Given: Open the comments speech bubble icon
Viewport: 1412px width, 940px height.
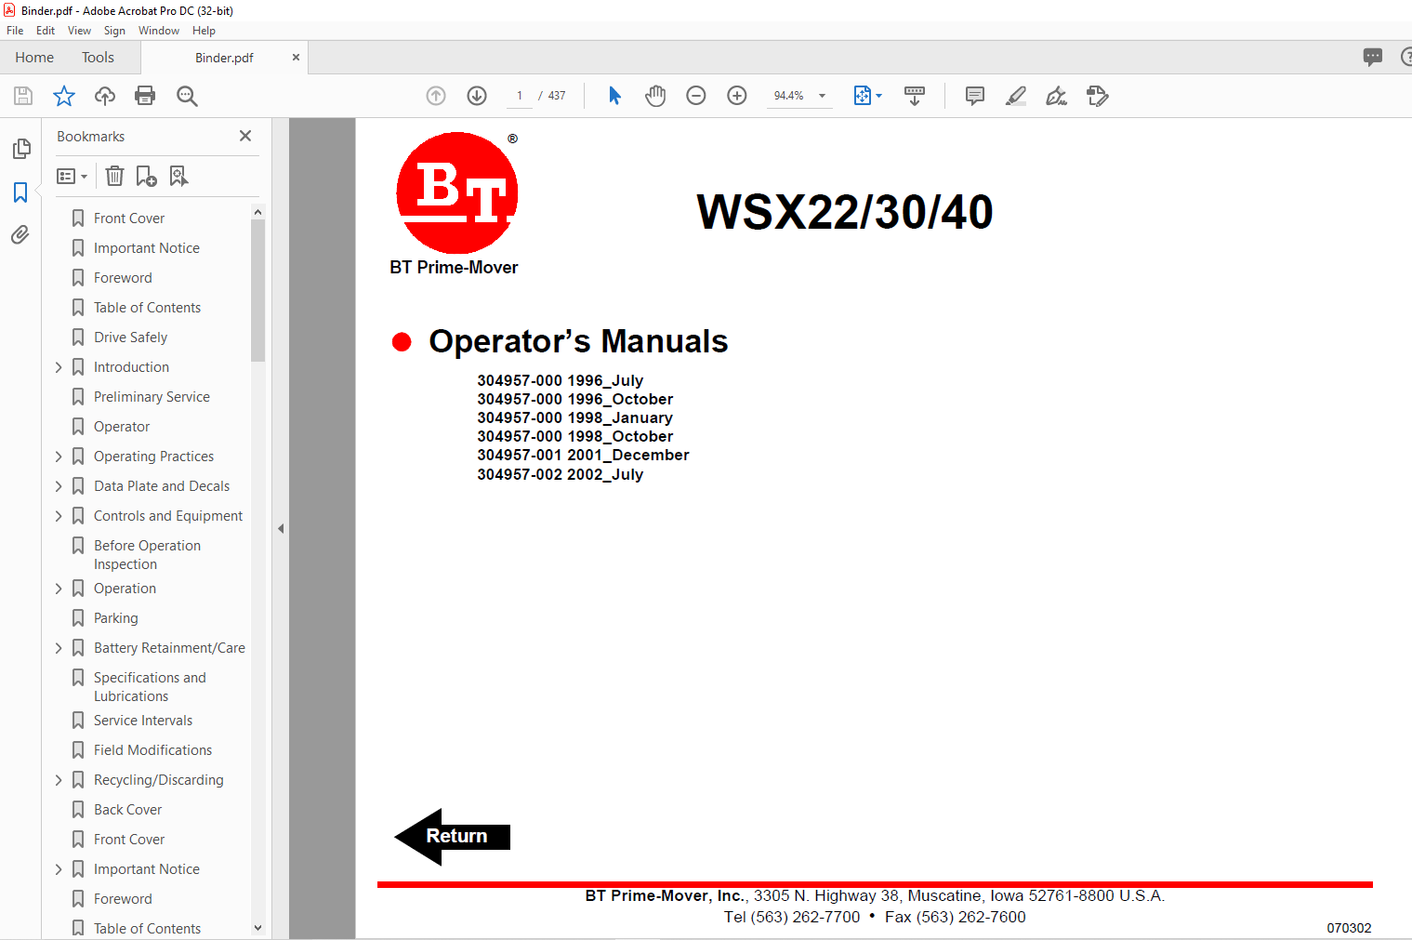Looking at the screenshot, I should point(1373,57).
